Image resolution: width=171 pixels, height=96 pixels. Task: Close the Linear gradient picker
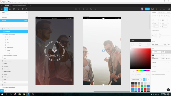149,41
